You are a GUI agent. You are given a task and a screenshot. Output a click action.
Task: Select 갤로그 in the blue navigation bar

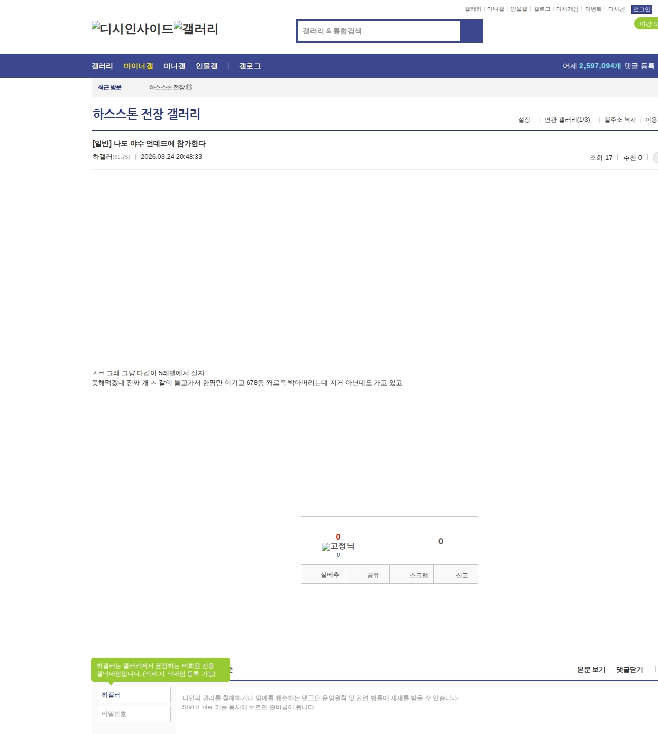point(250,66)
